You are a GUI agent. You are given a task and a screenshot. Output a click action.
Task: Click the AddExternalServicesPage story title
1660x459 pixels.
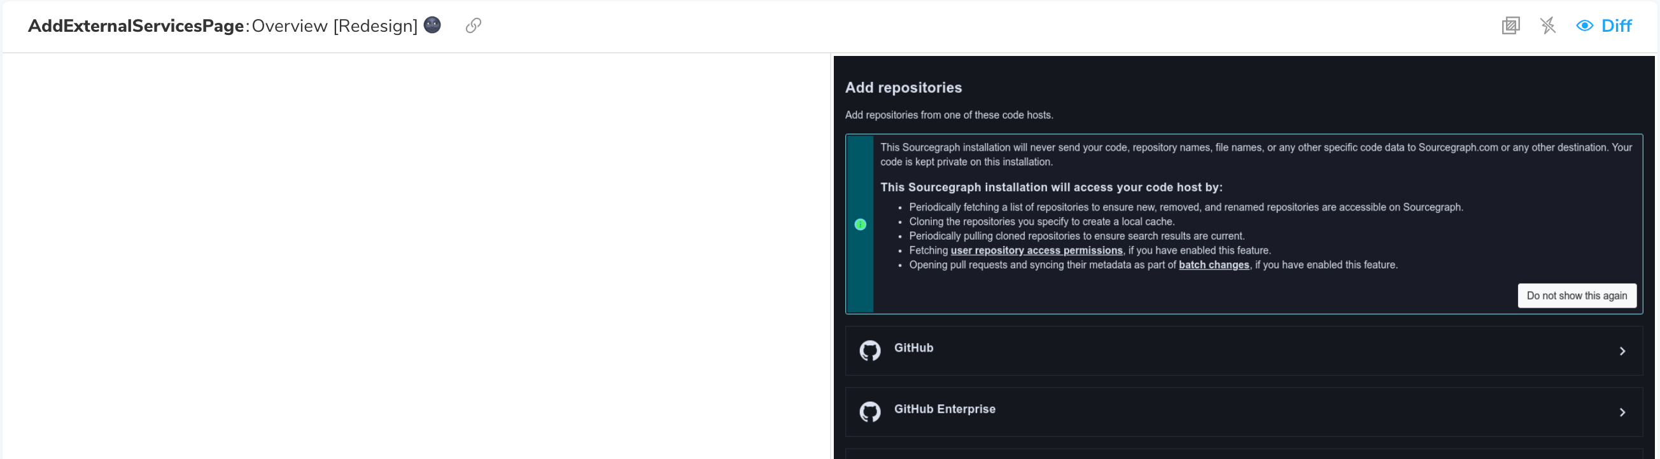pyautogui.click(x=136, y=26)
